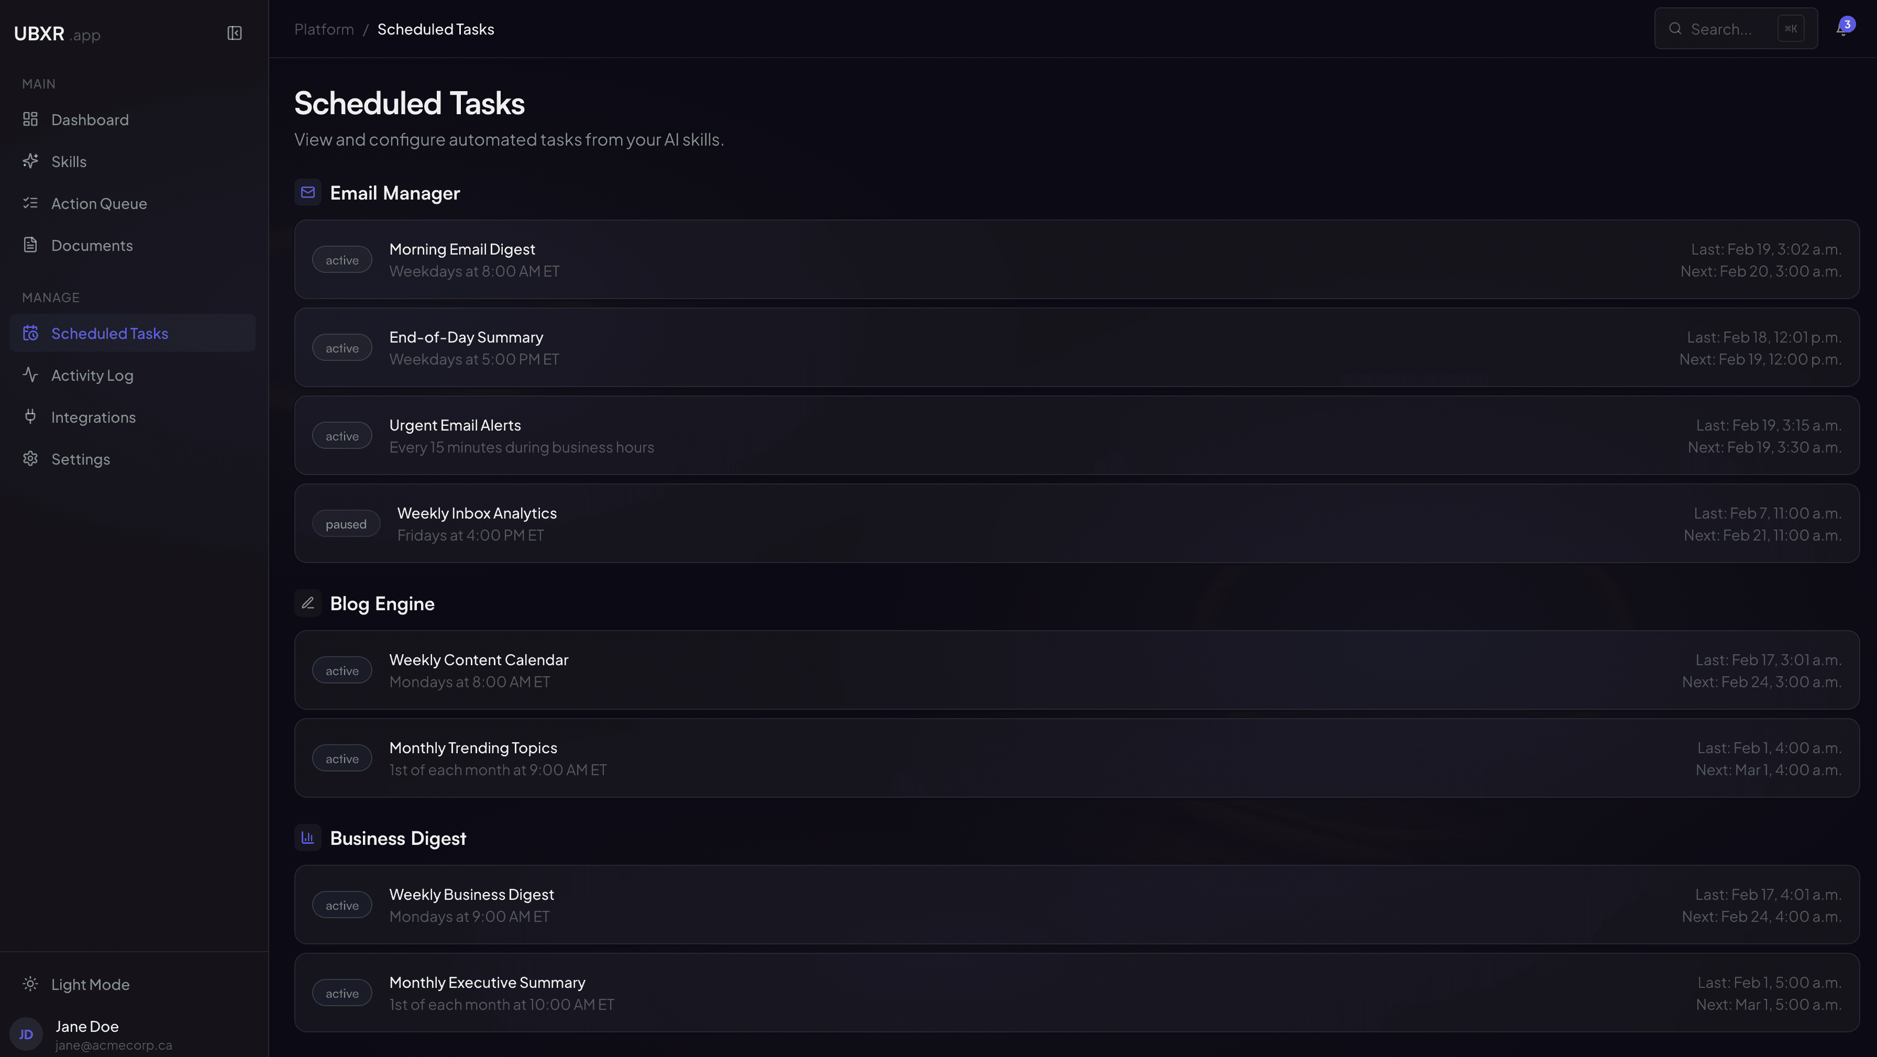Click the Integrations plug icon
The image size is (1877, 1057).
point(30,416)
